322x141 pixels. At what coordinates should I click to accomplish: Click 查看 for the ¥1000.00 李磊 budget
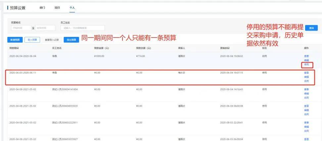point(306,56)
